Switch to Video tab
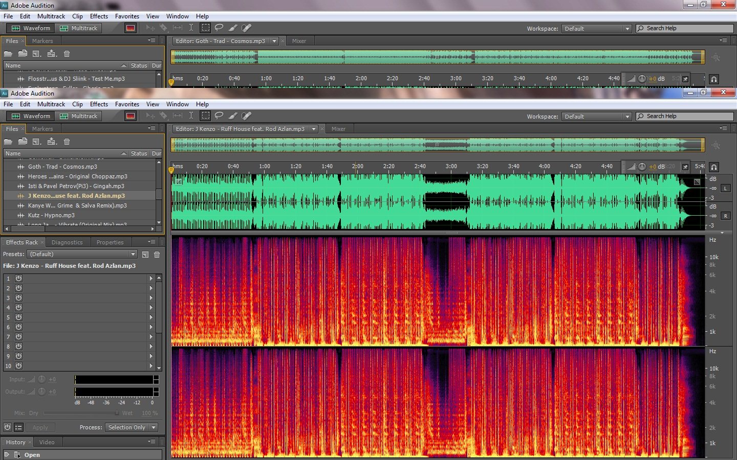This screenshot has width=737, height=460. click(x=47, y=442)
